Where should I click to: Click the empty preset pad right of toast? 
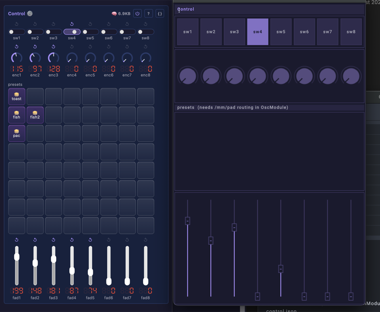click(35, 96)
